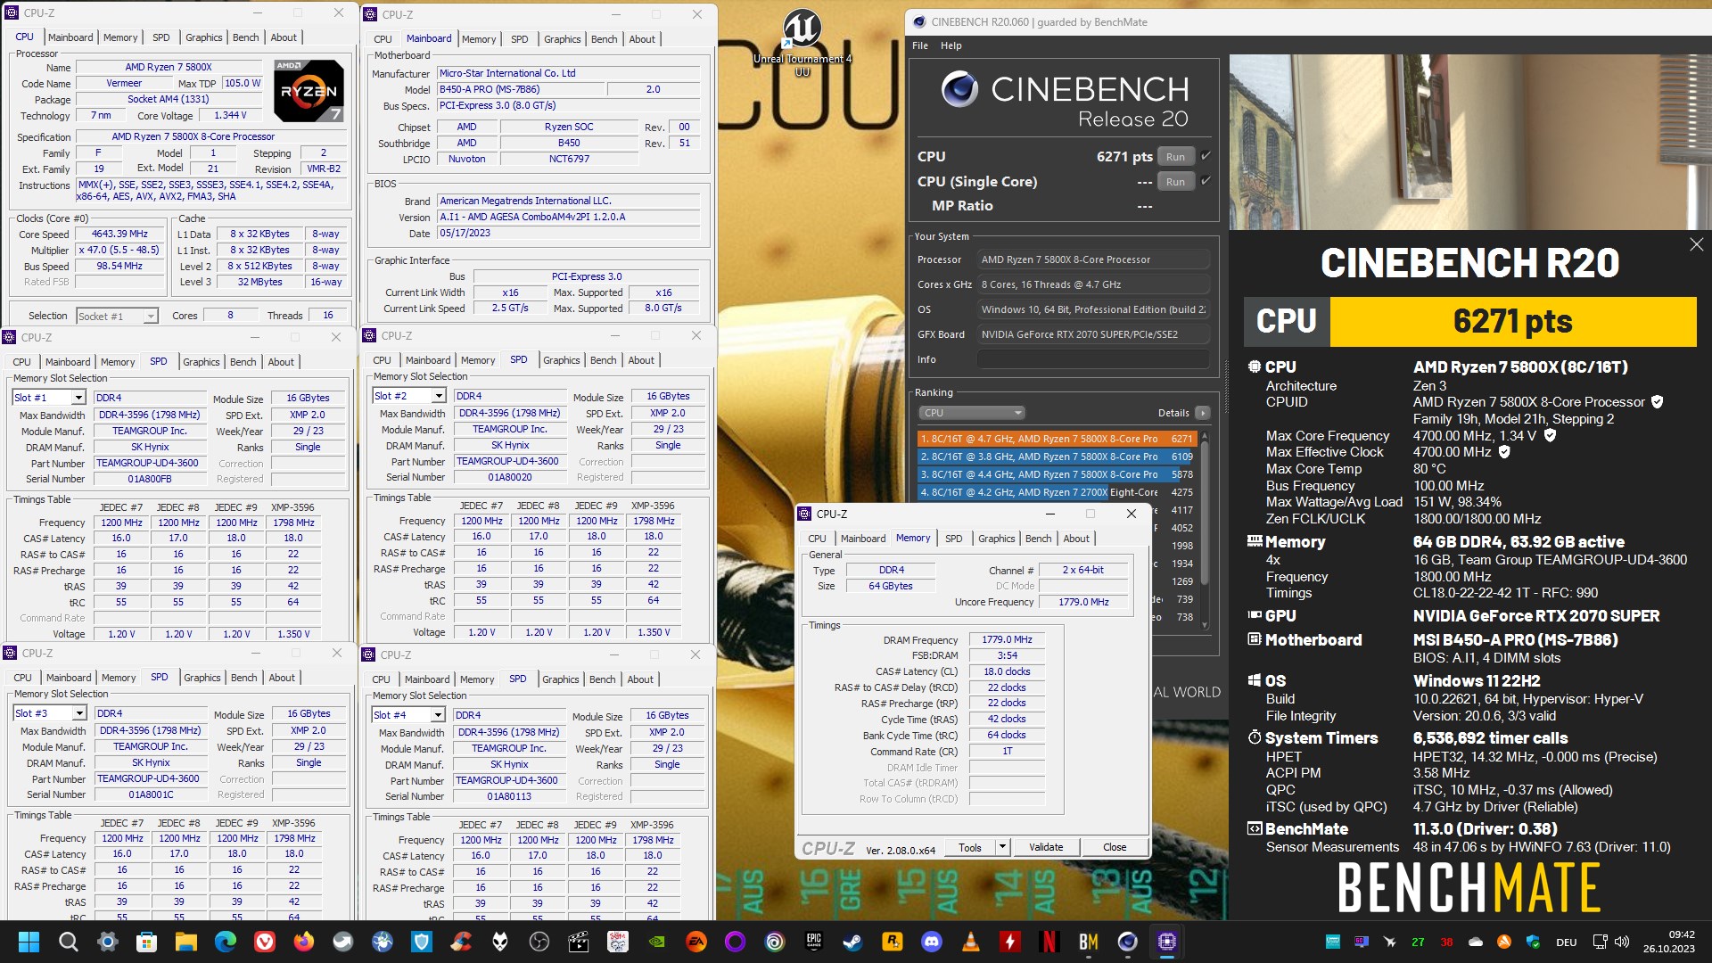Click the Validate button in CPU-Z
This screenshot has height=963, width=1712.
click(1046, 847)
